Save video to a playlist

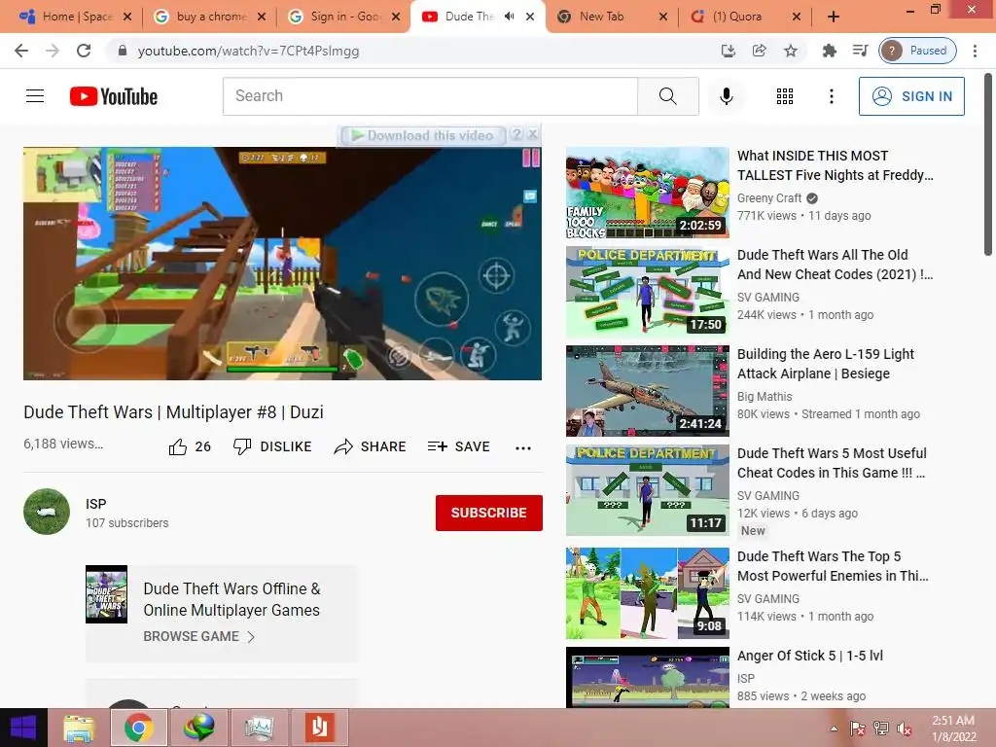click(459, 446)
